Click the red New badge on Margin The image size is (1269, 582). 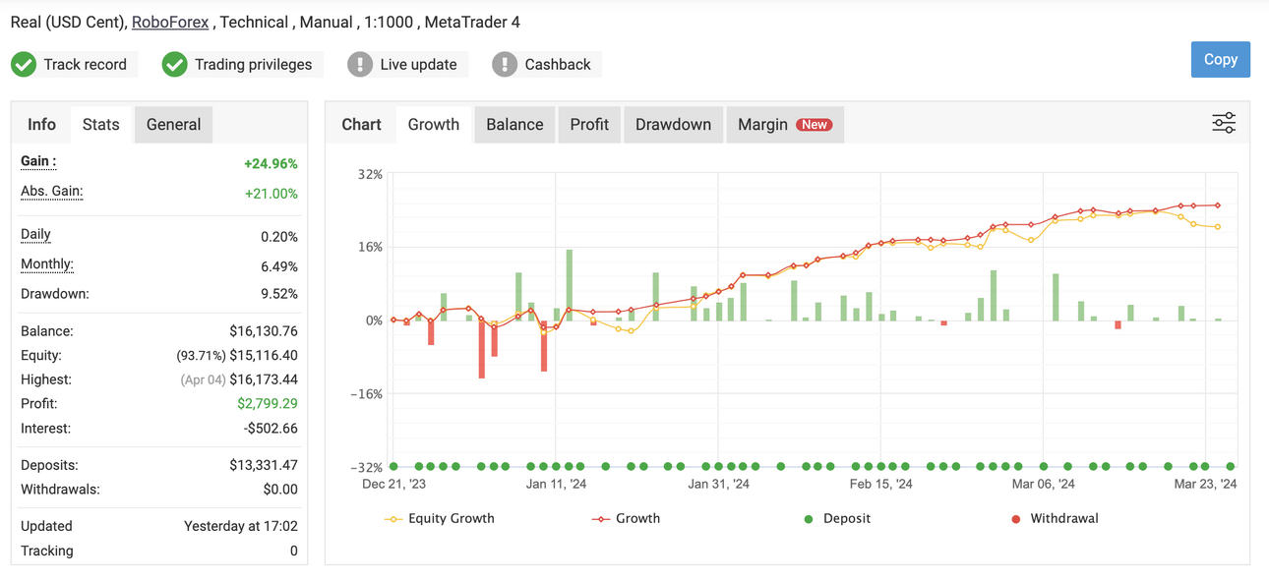pos(814,125)
